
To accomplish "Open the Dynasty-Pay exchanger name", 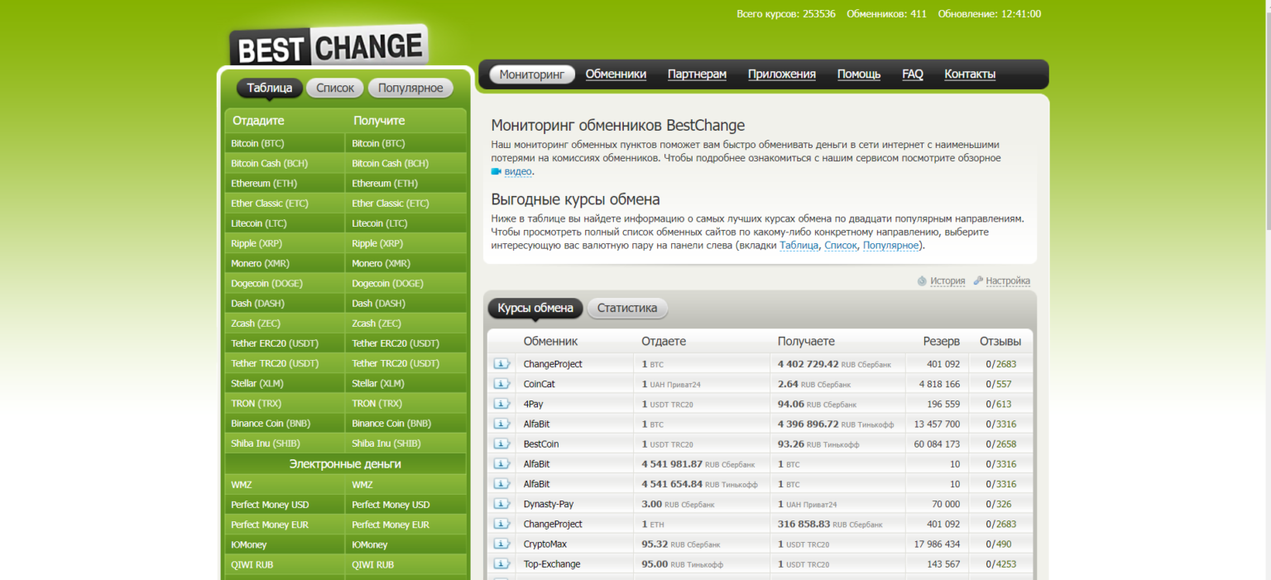I will coord(549,504).
